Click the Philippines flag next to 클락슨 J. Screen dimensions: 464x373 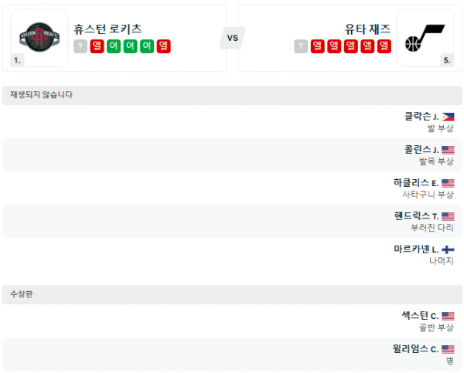click(x=448, y=117)
